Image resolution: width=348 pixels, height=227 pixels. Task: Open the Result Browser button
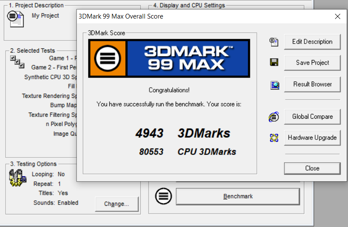pos(312,84)
